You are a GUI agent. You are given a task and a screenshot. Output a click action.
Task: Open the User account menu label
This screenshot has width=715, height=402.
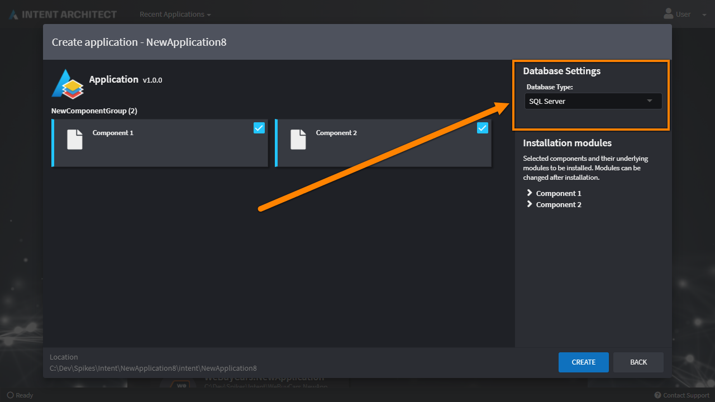click(683, 15)
